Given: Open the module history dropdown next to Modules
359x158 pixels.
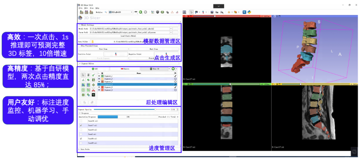Looking at the screenshot, I should tap(136, 12).
